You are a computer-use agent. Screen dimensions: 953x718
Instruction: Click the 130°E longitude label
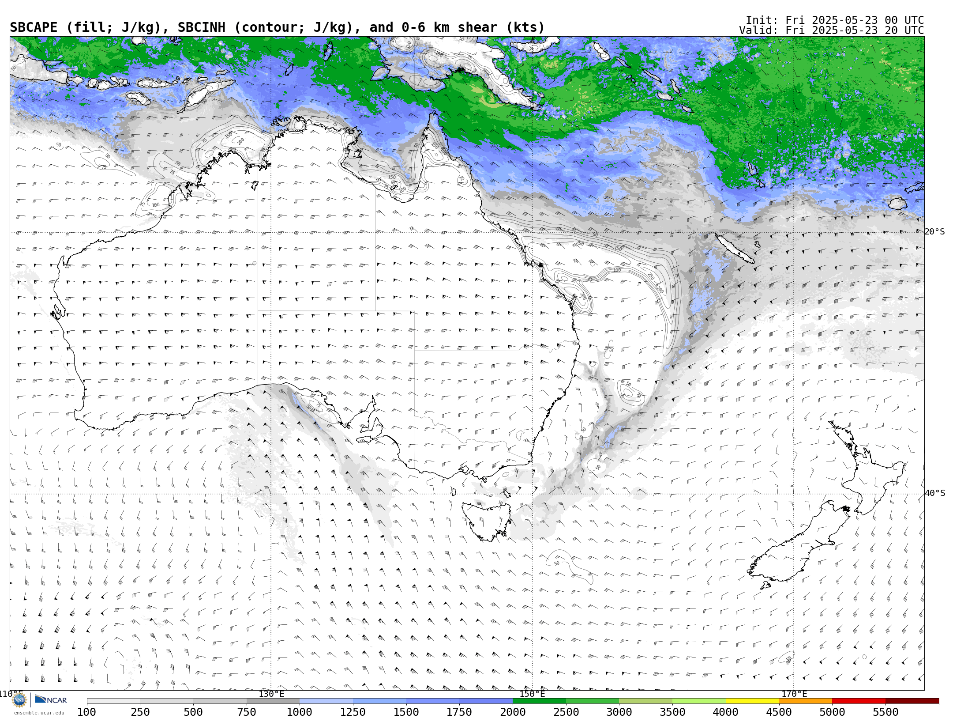coord(271,694)
